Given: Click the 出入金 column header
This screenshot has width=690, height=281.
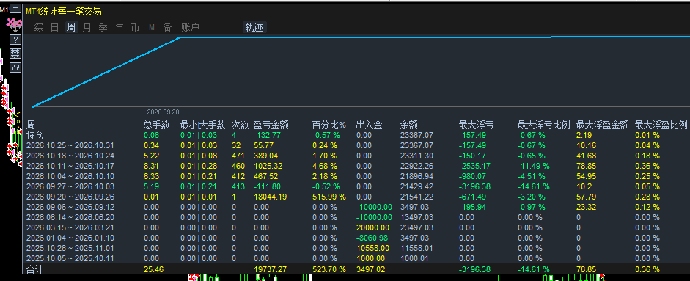Looking at the screenshot, I should pyautogui.click(x=370, y=125).
